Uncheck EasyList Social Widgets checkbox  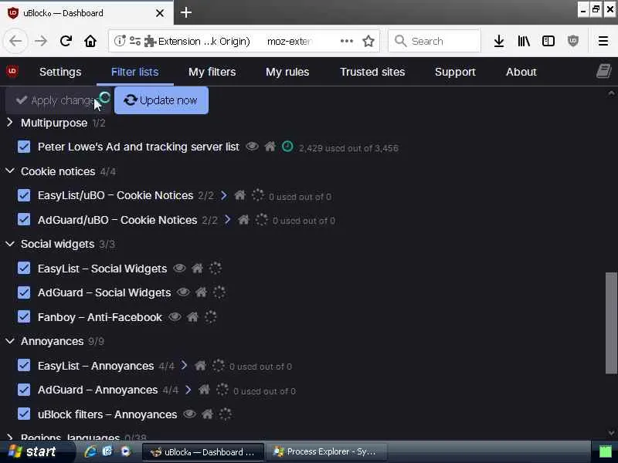24,268
